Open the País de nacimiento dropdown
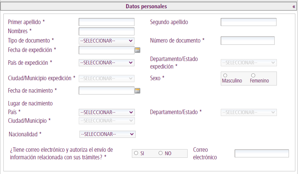This screenshot has width=298, height=174. click(106, 112)
